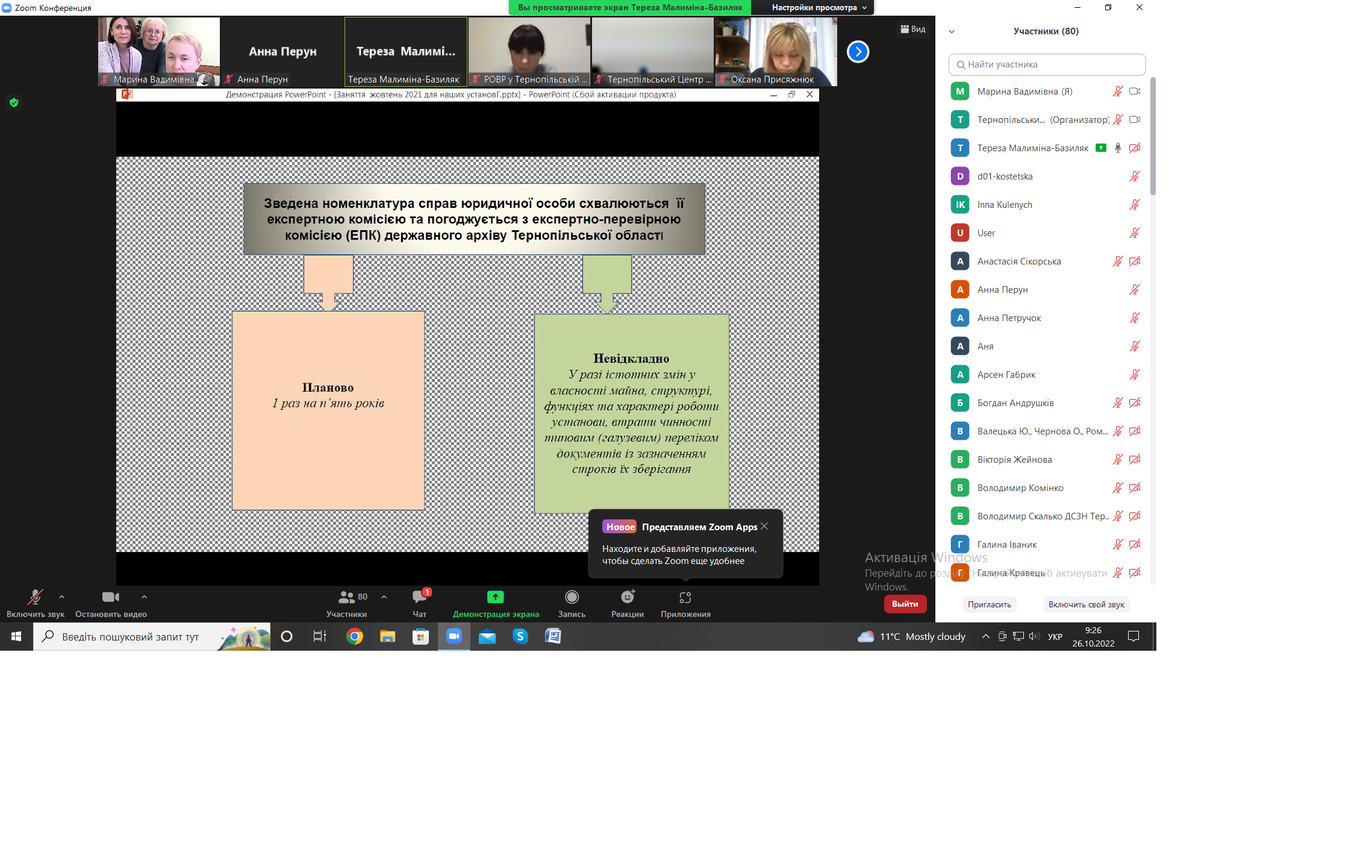Open the Chat panel icon

click(x=419, y=597)
